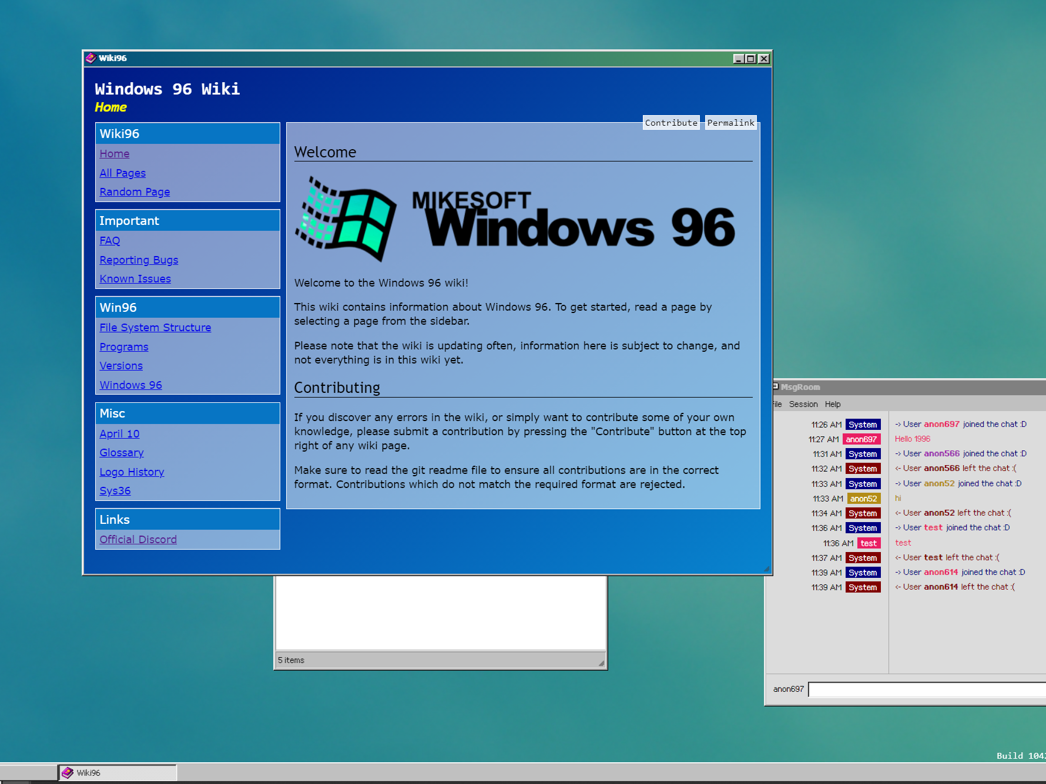Click the anon52 sender tag in chat
1046x784 pixels.
pyautogui.click(x=863, y=499)
